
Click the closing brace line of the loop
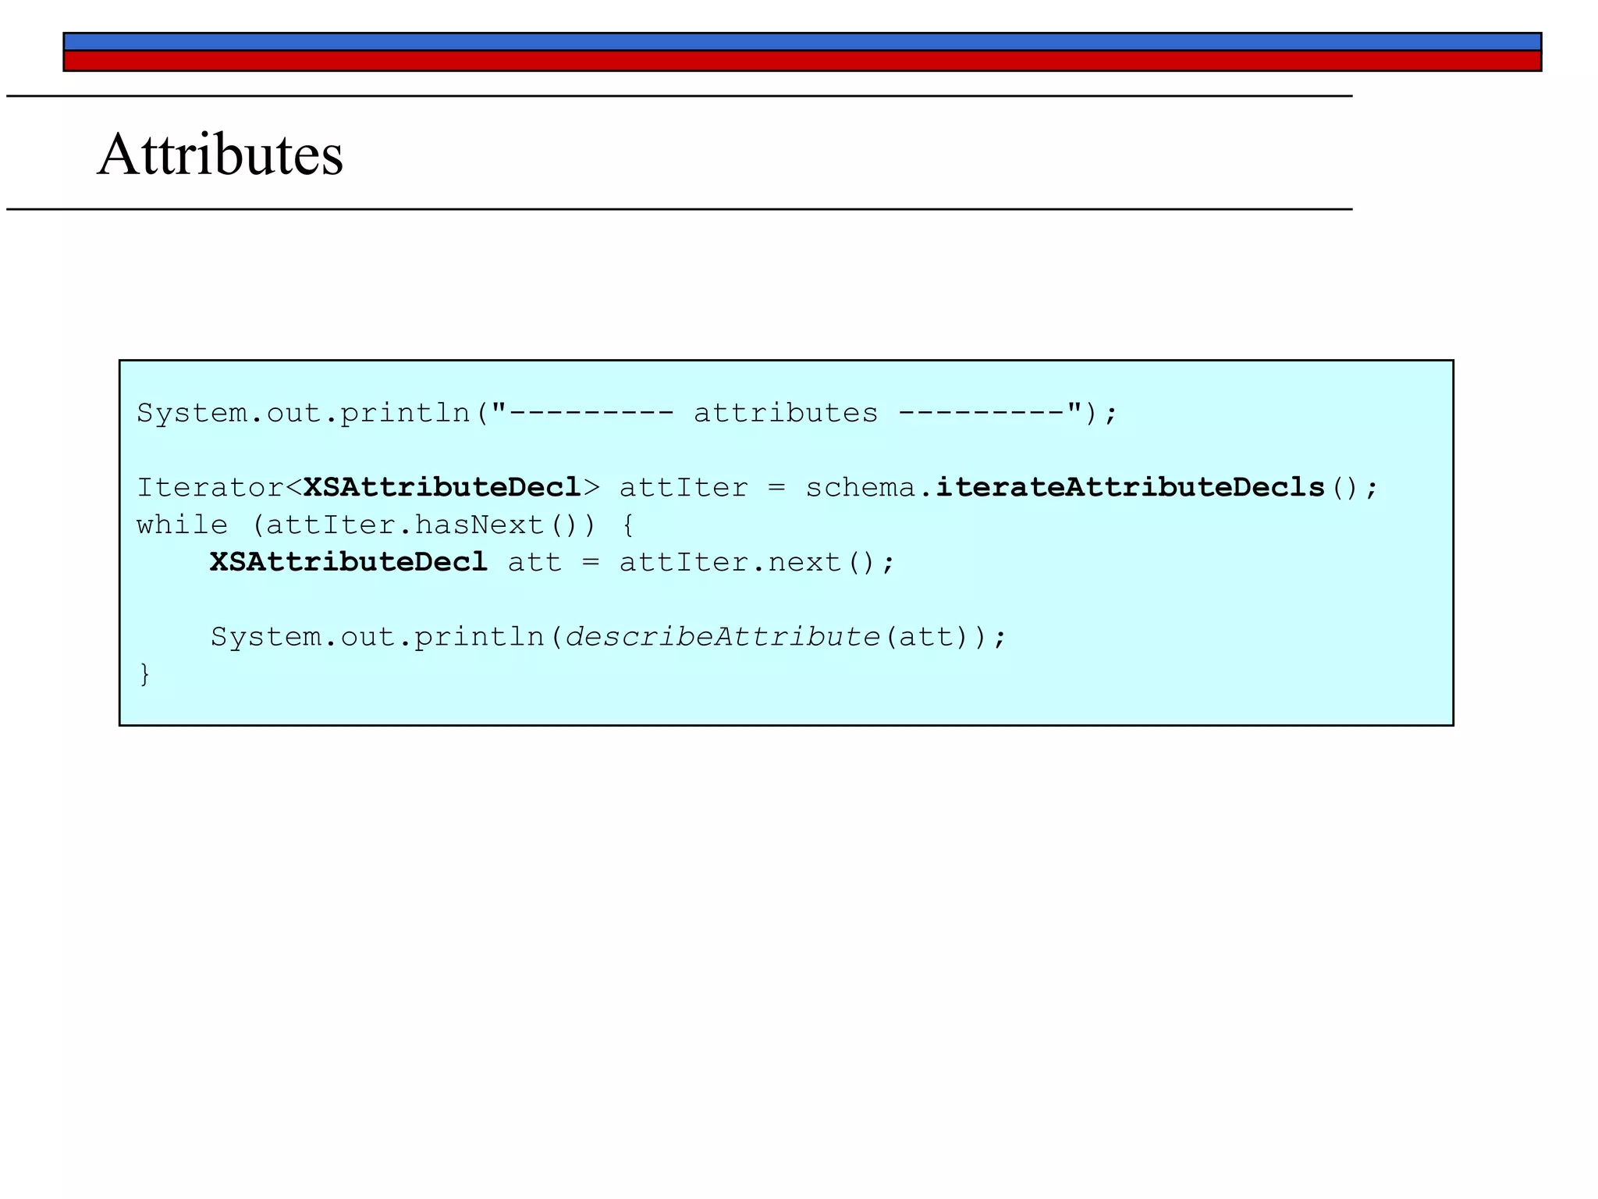144,674
